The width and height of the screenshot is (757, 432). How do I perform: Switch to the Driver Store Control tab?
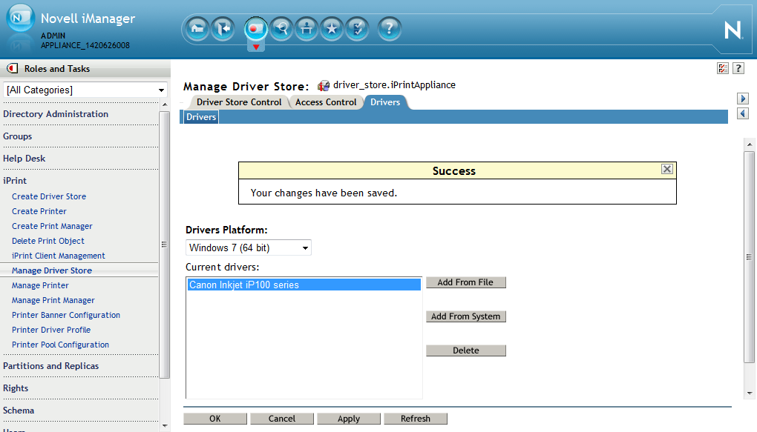point(238,102)
